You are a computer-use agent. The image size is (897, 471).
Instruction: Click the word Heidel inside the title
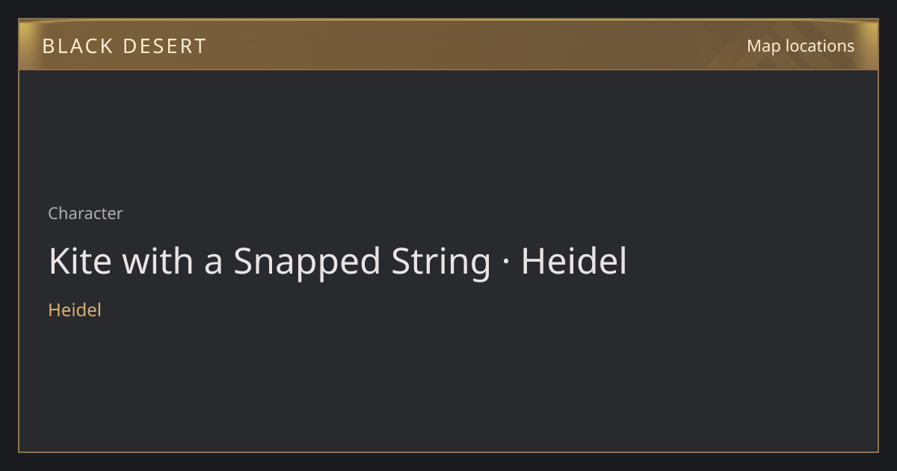pos(574,262)
